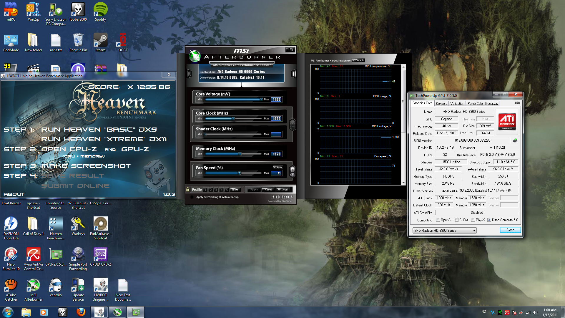This screenshot has width=565, height=318.
Task: Click the Reset button in Afterburner
Action: [268, 190]
